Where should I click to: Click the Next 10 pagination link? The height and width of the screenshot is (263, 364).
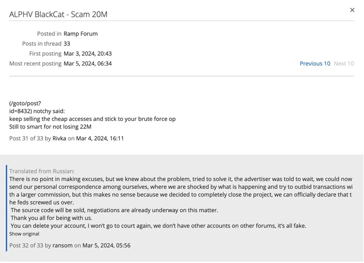pos(343,63)
